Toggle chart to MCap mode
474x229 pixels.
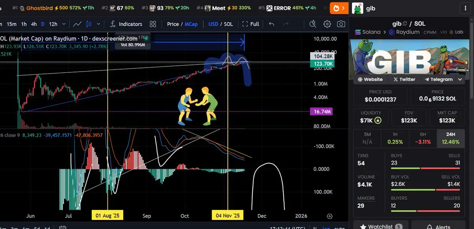191,24
